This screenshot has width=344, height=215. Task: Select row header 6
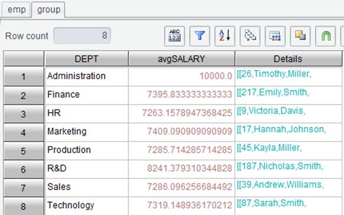[x=24, y=170]
